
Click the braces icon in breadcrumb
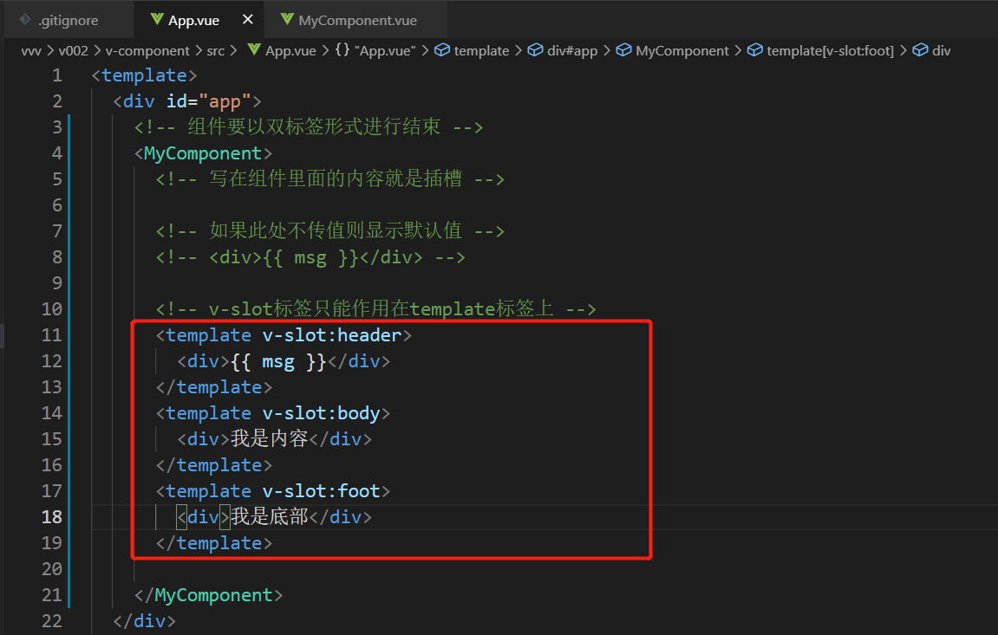(342, 49)
